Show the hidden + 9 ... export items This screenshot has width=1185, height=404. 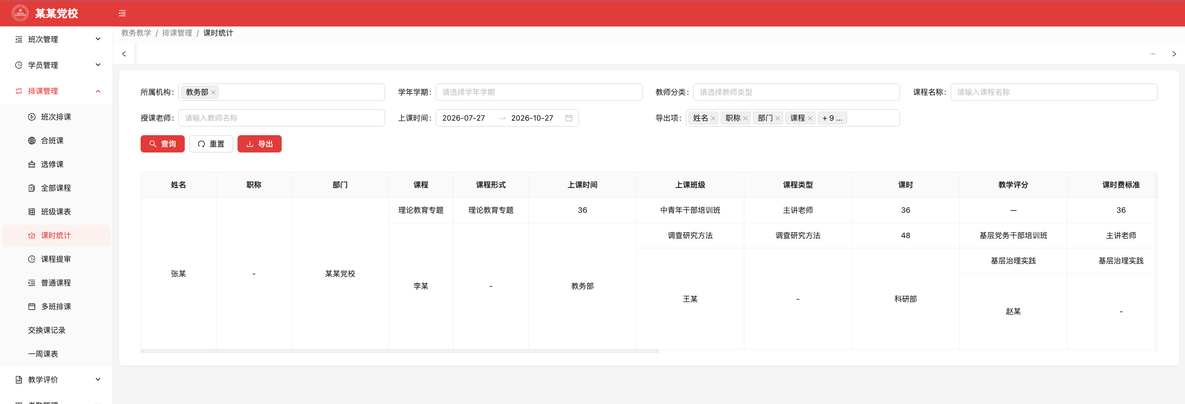(x=832, y=118)
